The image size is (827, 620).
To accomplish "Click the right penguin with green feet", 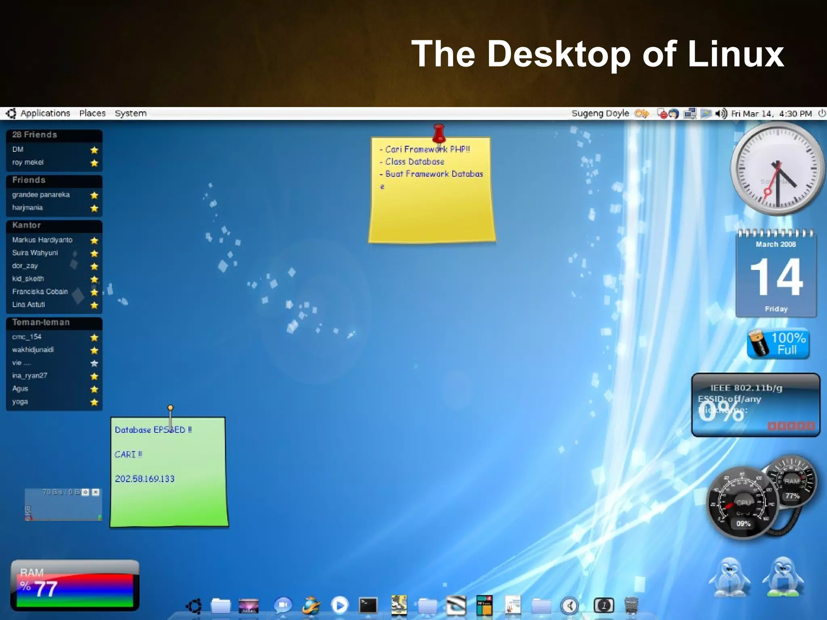I will (783, 576).
